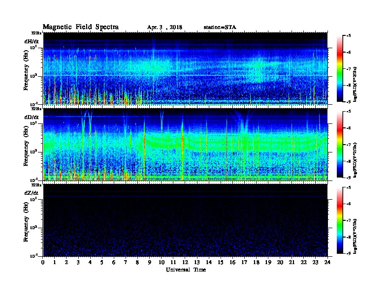390x301 pixels.
Task: Click hour tick label "15" on time axis
Action: click(221, 263)
